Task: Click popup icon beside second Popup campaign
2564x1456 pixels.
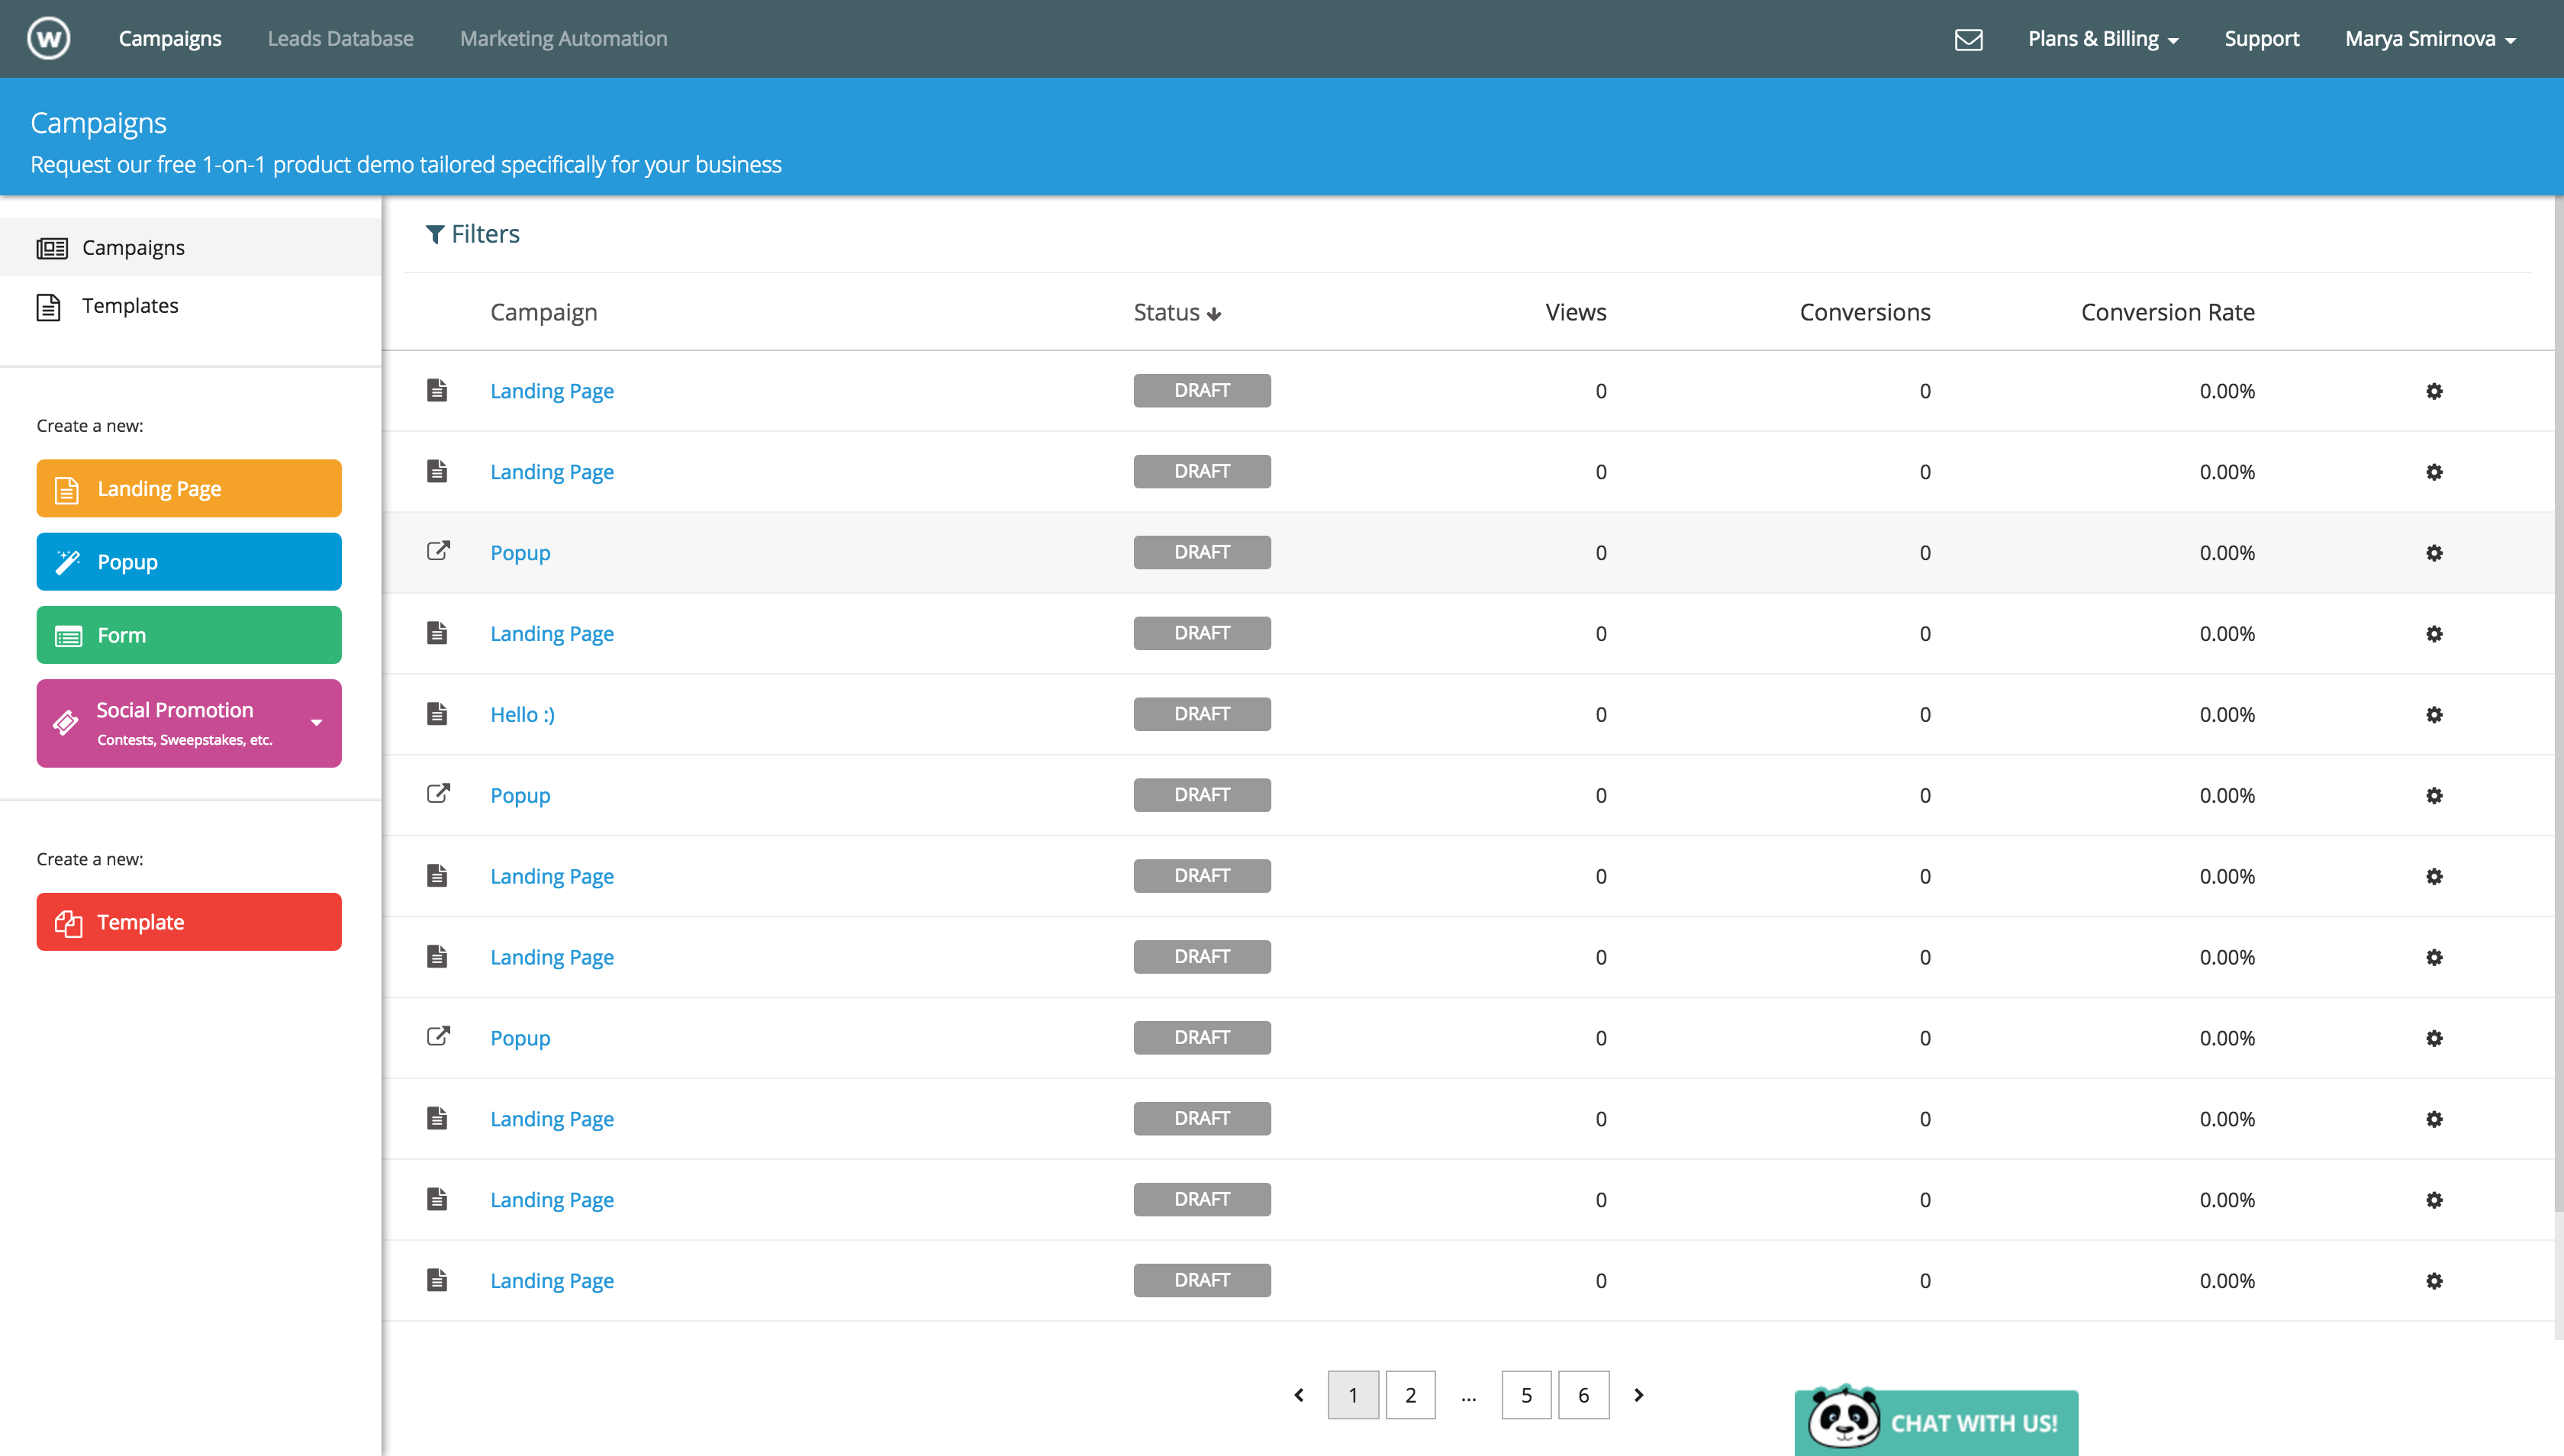Action: pyautogui.click(x=438, y=794)
